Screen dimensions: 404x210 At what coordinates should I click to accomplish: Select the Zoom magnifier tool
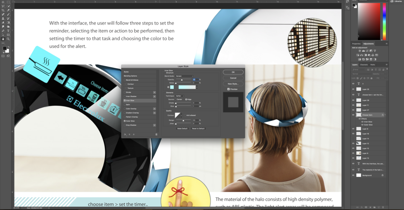pyautogui.click(x=8, y=39)
